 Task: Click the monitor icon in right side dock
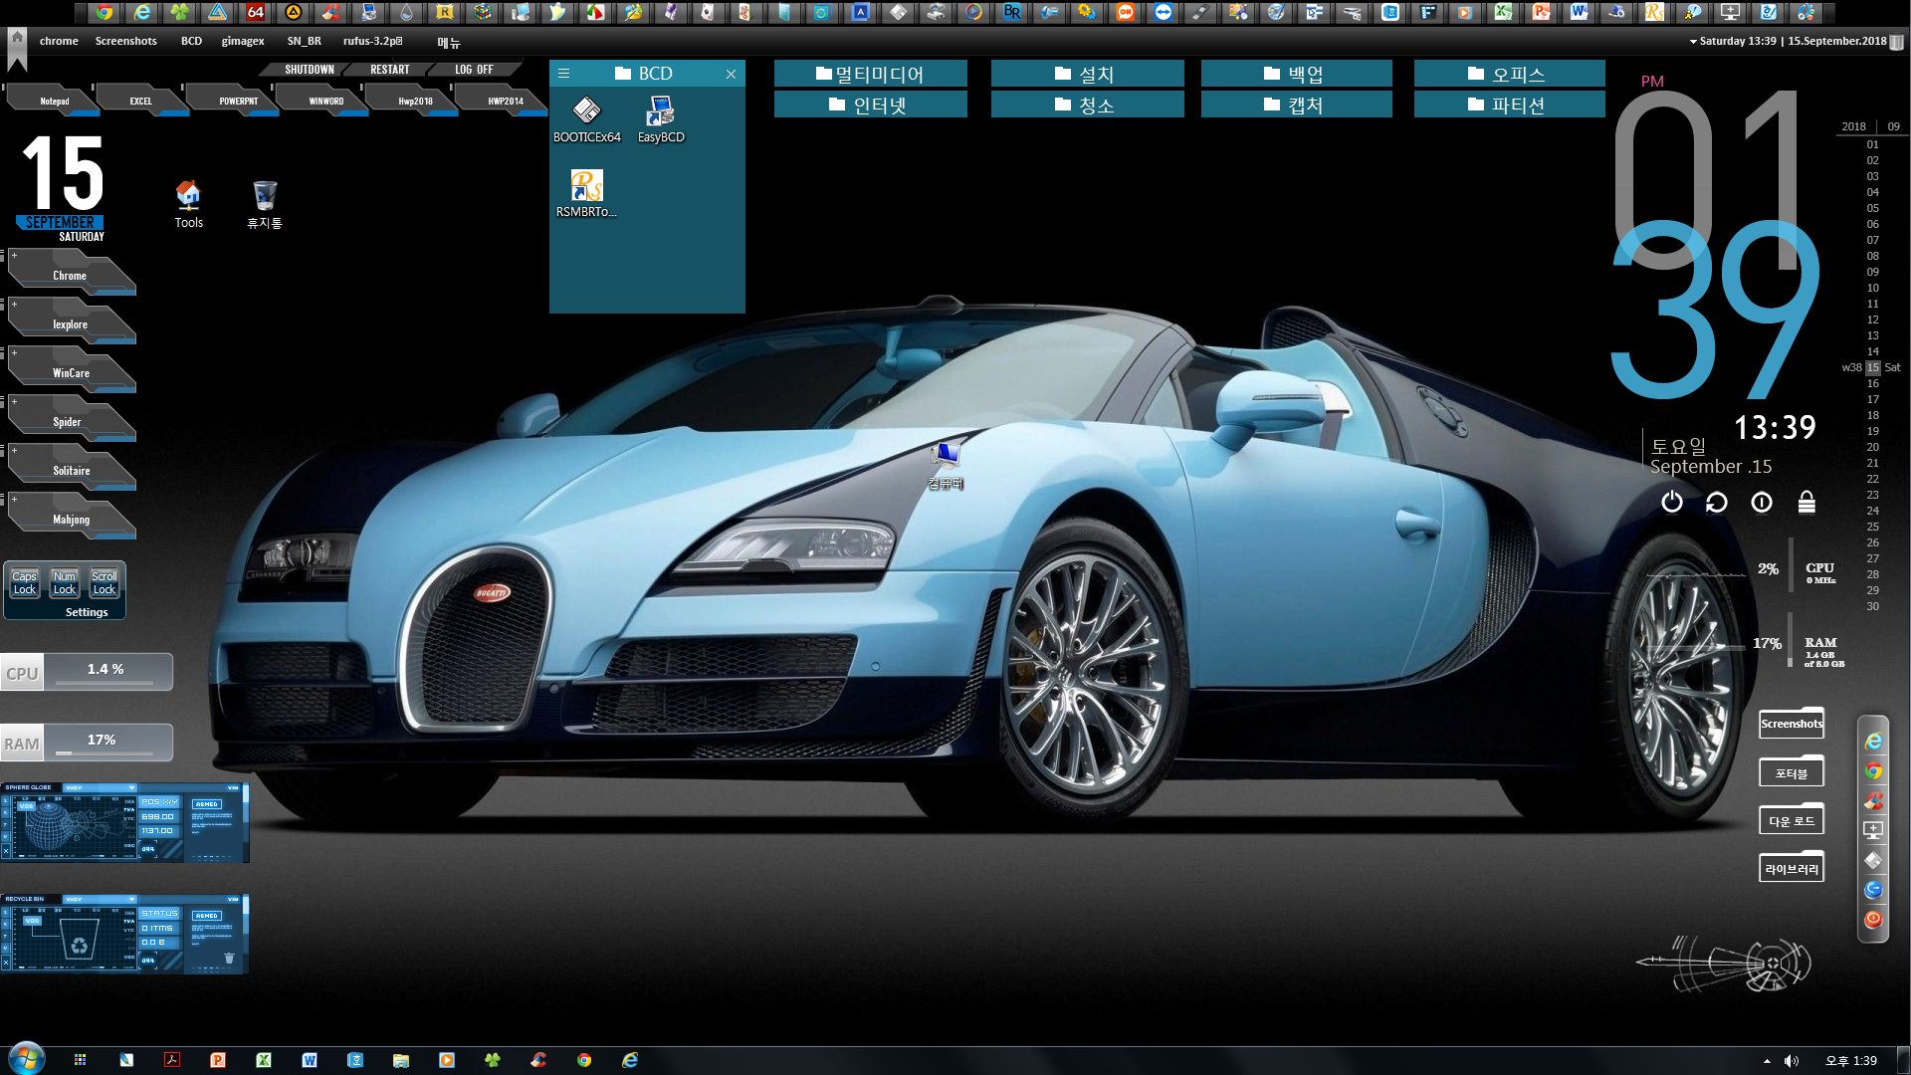1873,830
